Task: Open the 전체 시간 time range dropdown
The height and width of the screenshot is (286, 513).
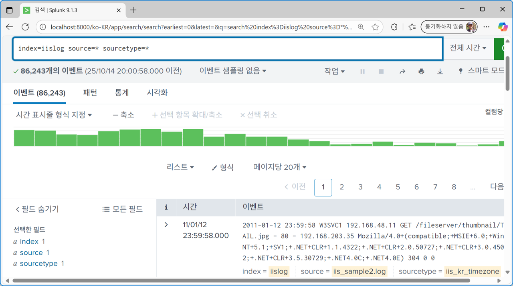Action: click(x=468, y=48)
